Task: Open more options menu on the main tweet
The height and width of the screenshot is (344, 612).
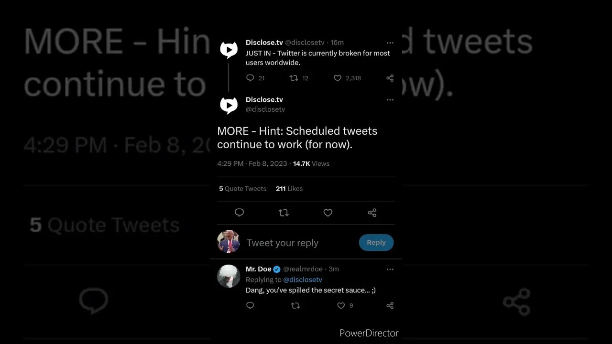Action: (x=390, y=100)
